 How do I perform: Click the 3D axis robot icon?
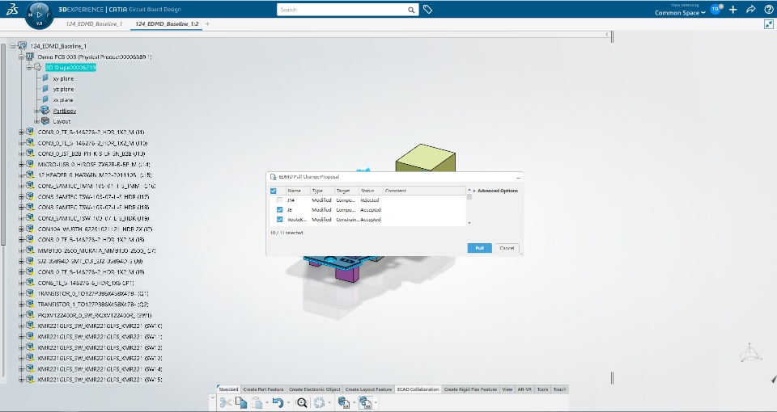(749, 353)
